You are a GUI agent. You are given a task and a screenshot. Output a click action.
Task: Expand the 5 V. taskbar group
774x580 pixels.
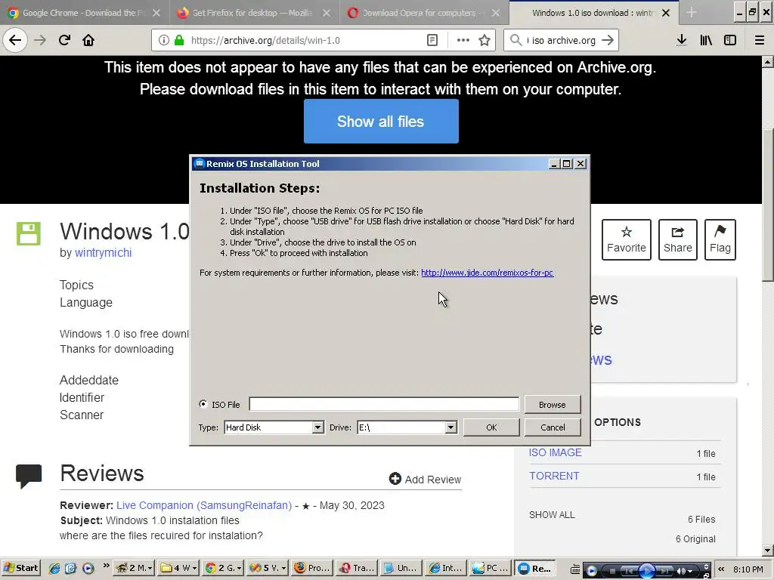point(283,569)
